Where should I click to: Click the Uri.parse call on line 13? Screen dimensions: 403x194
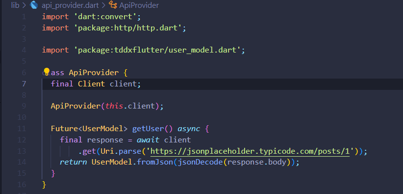point(121,151)
